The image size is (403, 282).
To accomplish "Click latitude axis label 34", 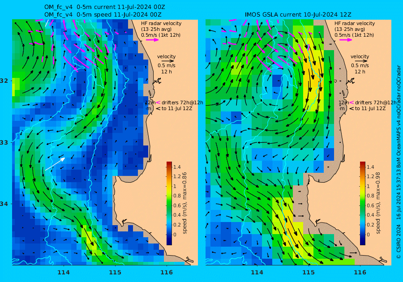I will [4, 204].
